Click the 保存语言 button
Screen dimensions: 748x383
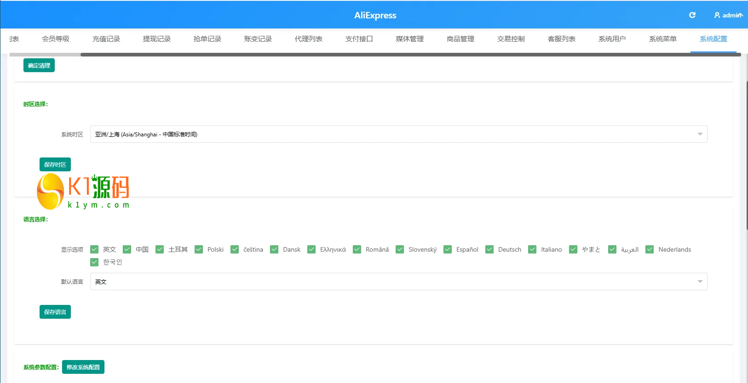click(x=55, y=312)
